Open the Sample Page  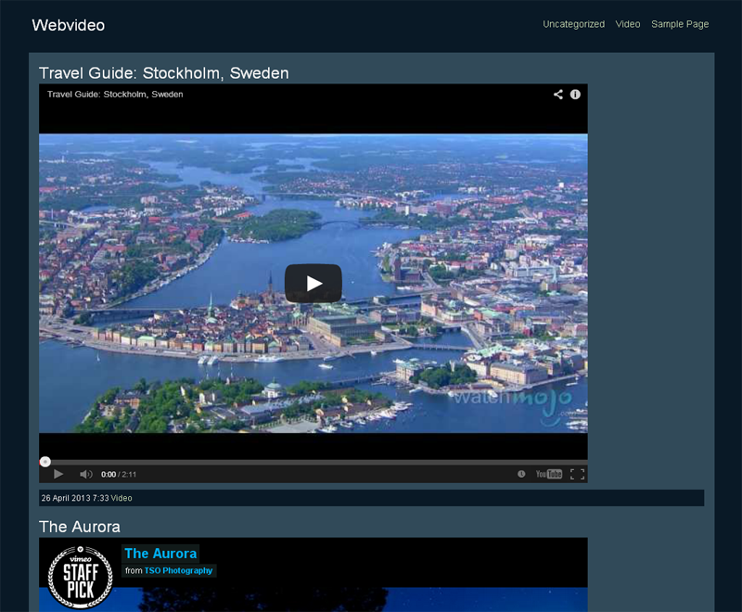680,24
